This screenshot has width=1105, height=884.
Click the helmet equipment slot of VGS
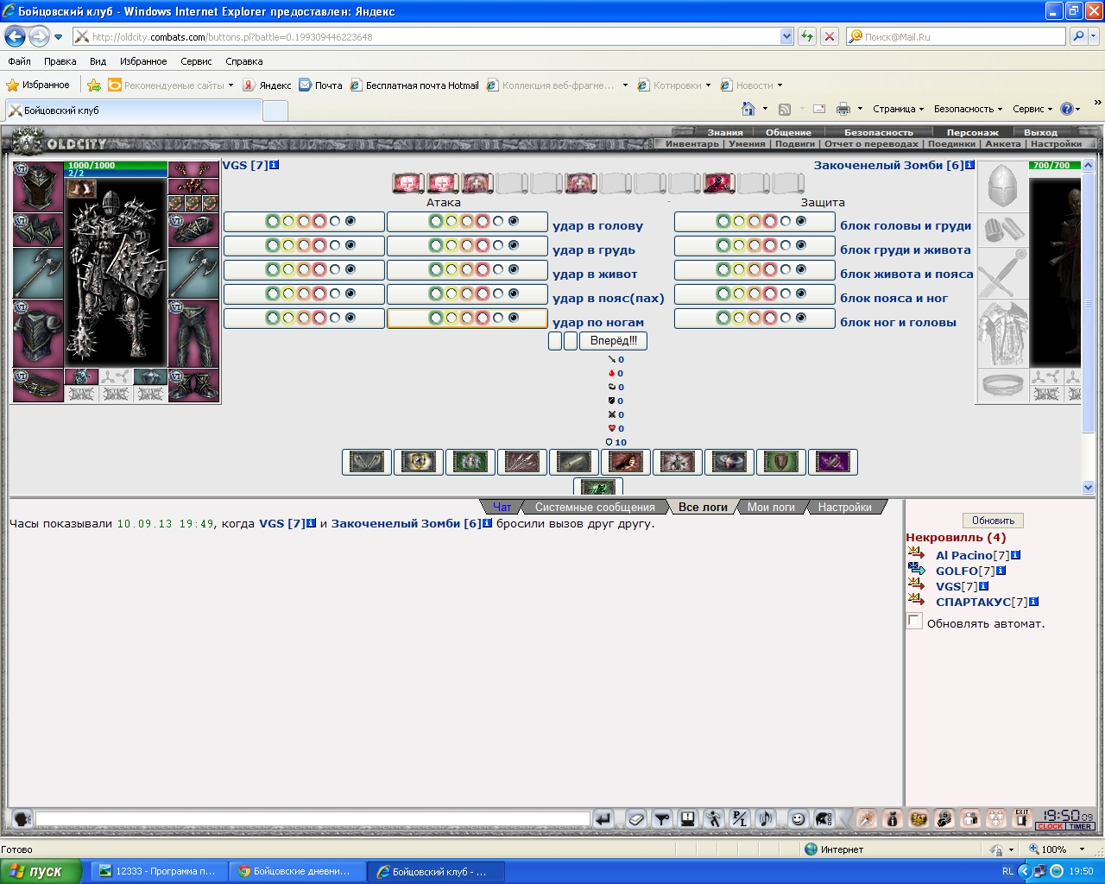tap(38, 186)
